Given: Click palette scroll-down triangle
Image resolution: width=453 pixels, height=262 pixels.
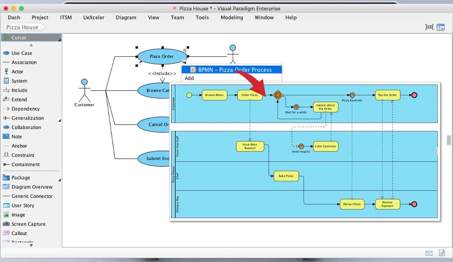Looking at the screenshot, I should tap(31, 245).
